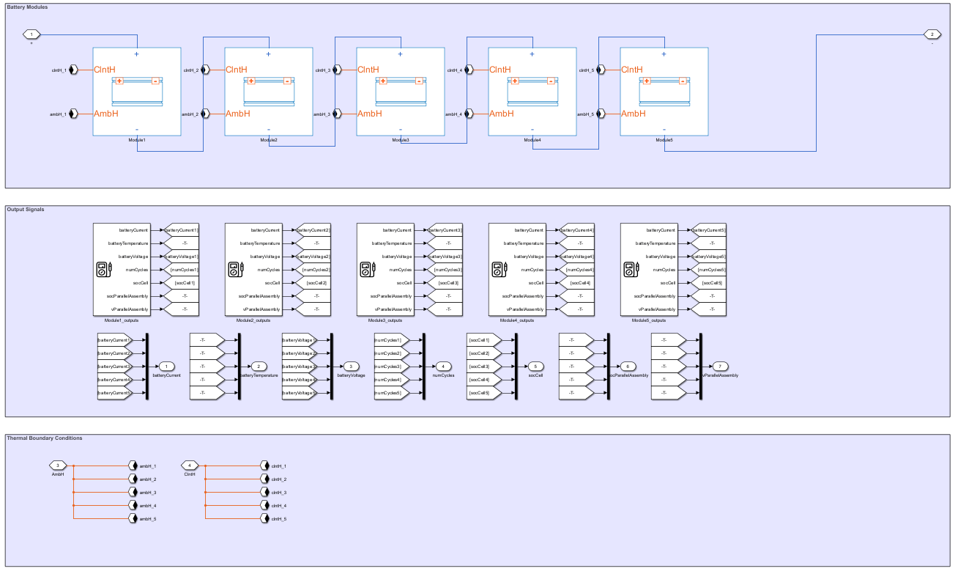Image resolution: width=958 pixels, height=574 pixels.
Task: Click the numCycles3 From tag feeding the mux
Action: 389,367
